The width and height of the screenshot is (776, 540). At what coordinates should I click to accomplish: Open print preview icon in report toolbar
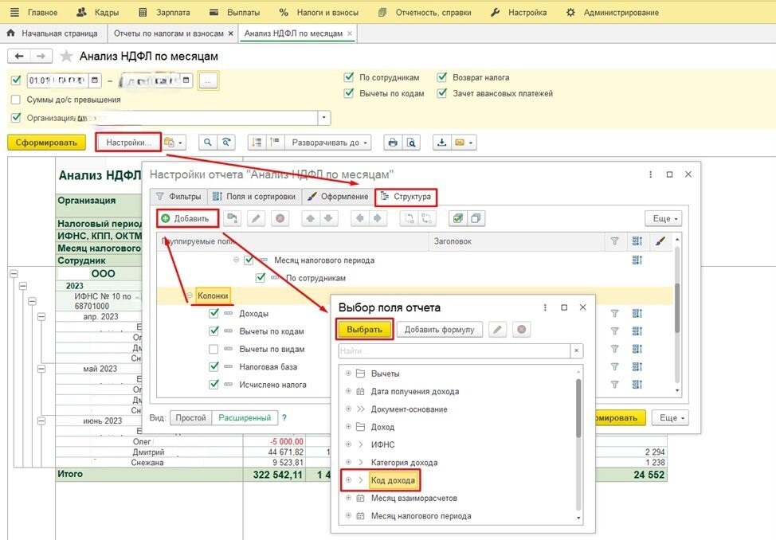(411, 143)
